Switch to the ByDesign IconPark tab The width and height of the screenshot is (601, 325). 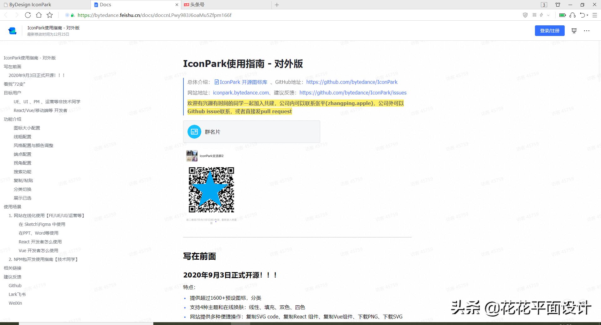[x=30, y=5]
